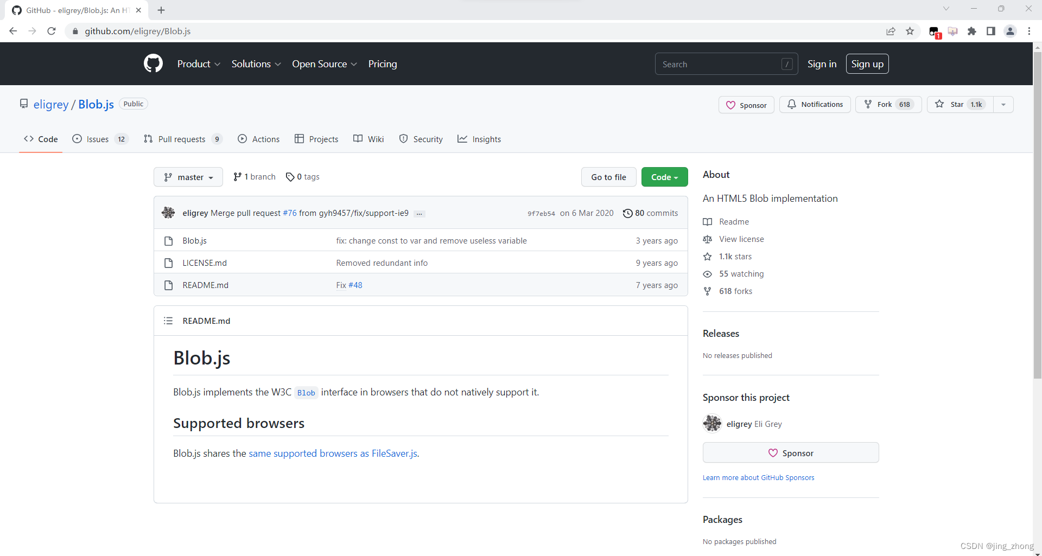1042x556 pixels.
Task: Reload the page with the refresh icon
Action: click(52, 31)
